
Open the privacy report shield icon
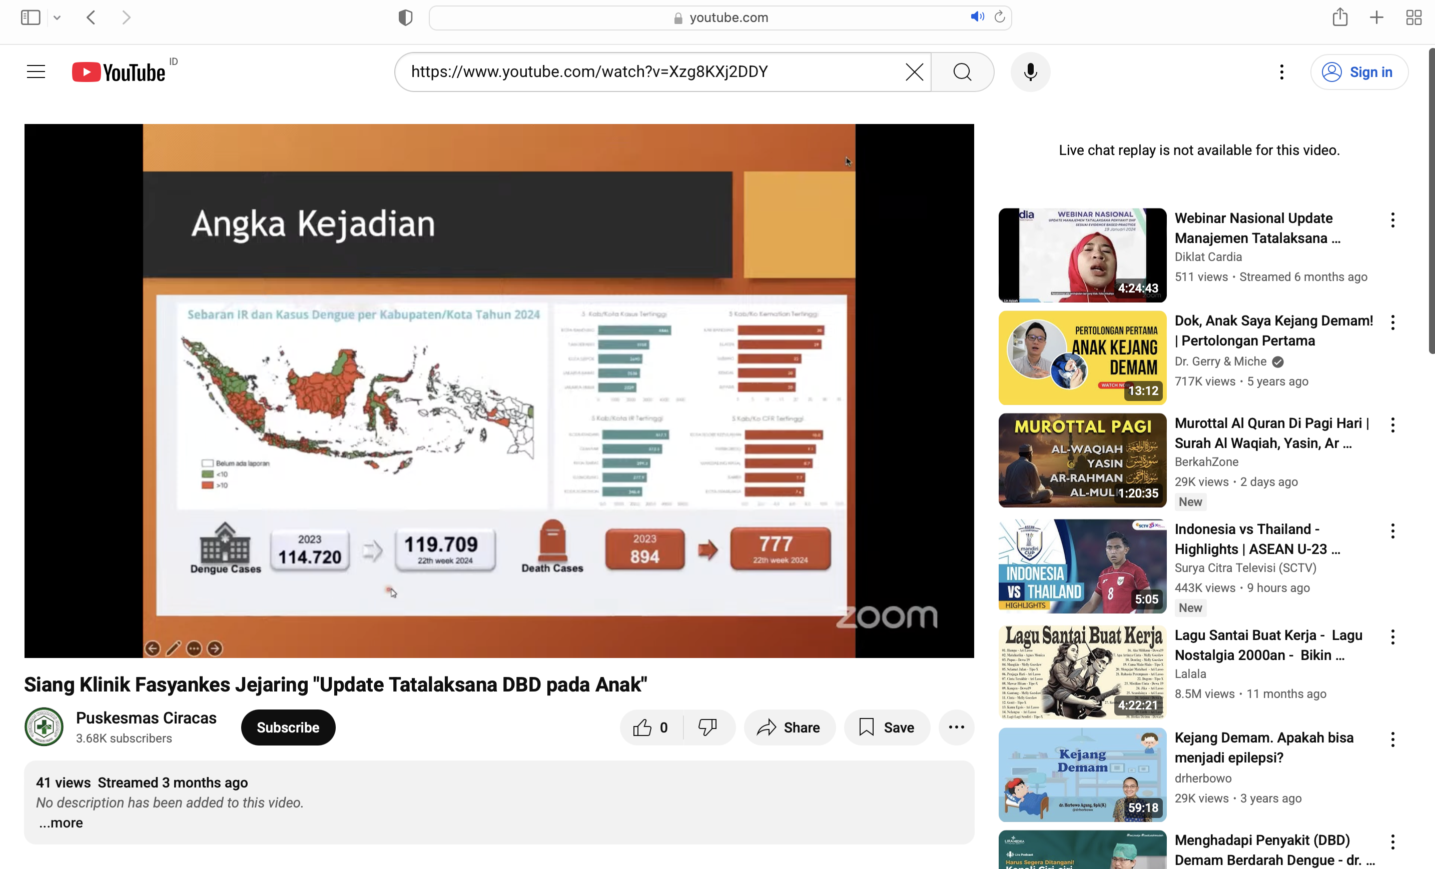[x=405, y=17]
